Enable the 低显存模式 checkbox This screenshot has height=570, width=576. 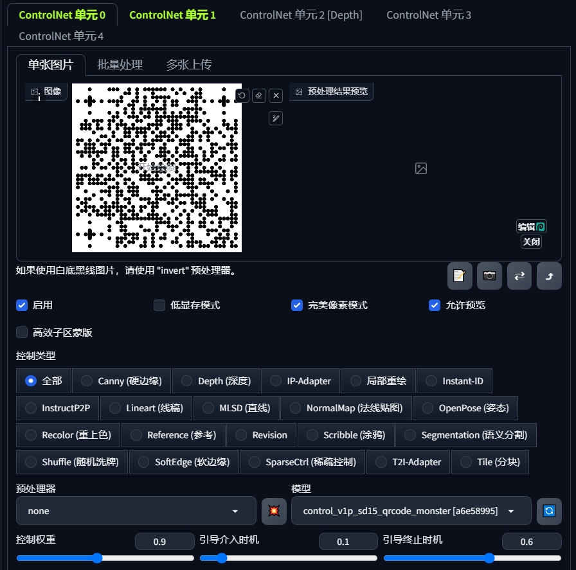(159, 305)
